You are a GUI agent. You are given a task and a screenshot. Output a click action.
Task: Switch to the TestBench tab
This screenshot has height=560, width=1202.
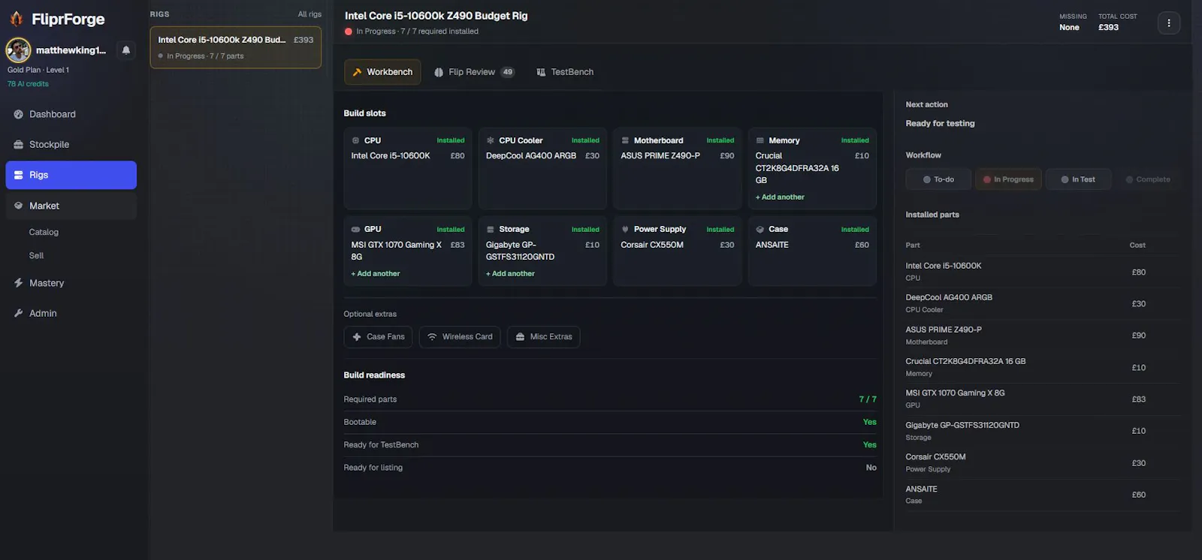(565, 72)
